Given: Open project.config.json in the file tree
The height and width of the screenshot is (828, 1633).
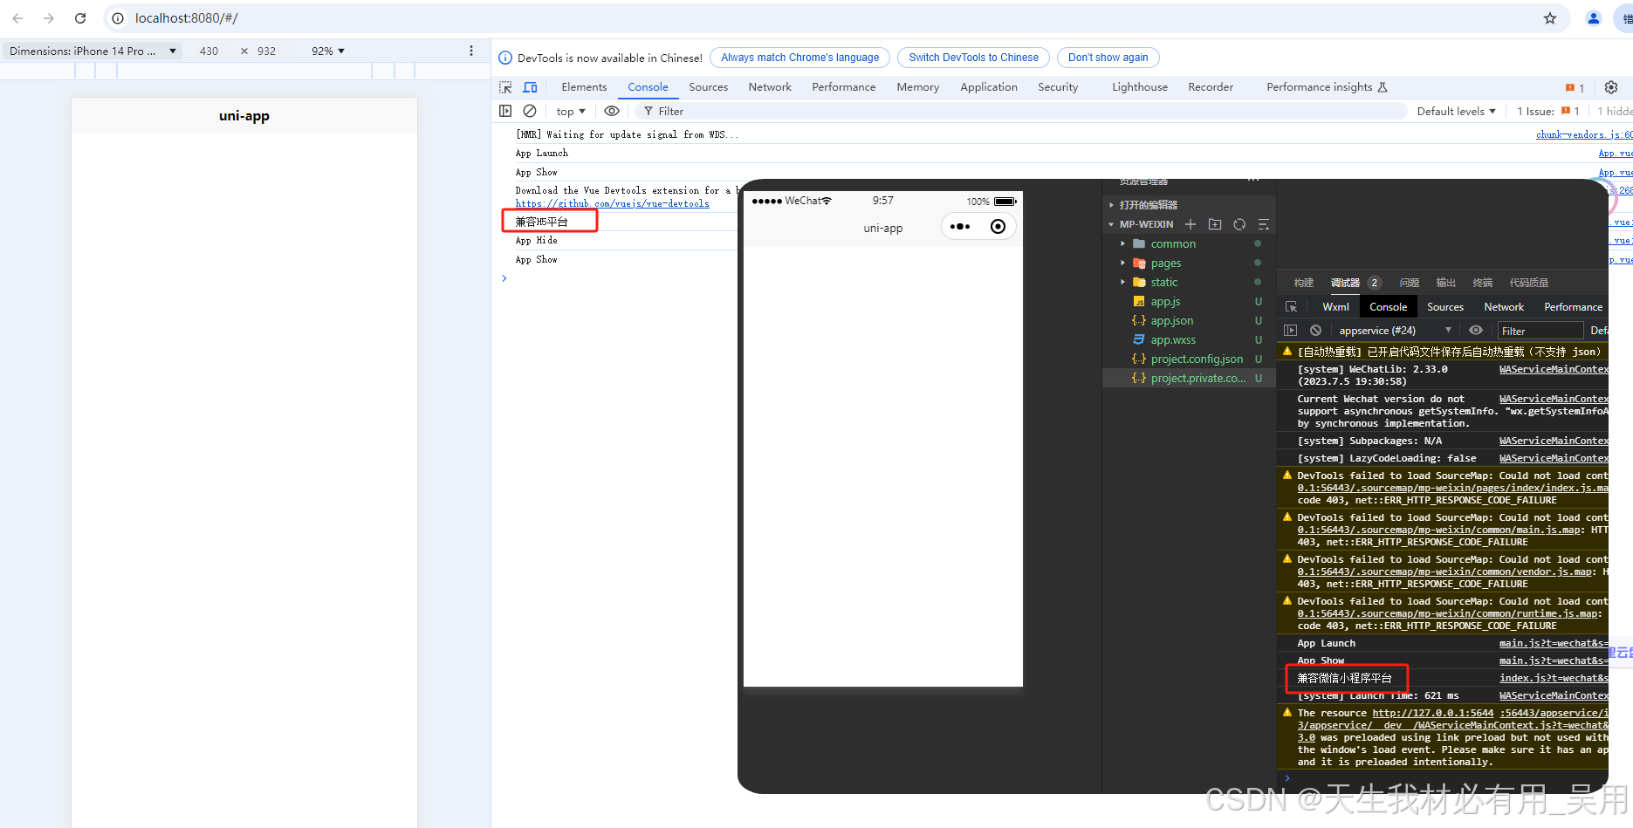Looking at the screenshot, I should click(1197, 359).
